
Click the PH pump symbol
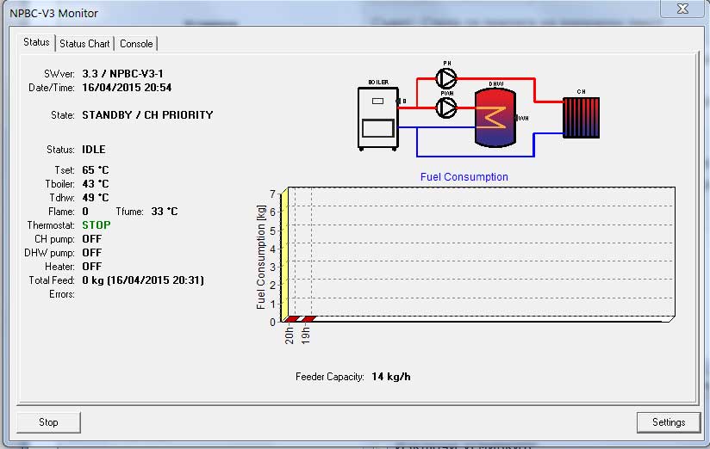(446, 78)
